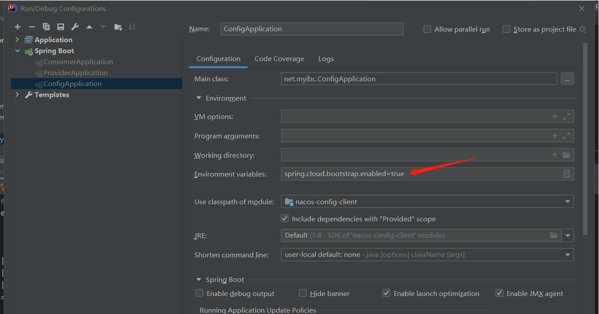Click the Name input field
The width and height of the screenshot is (599, 314).
point(312,29)
